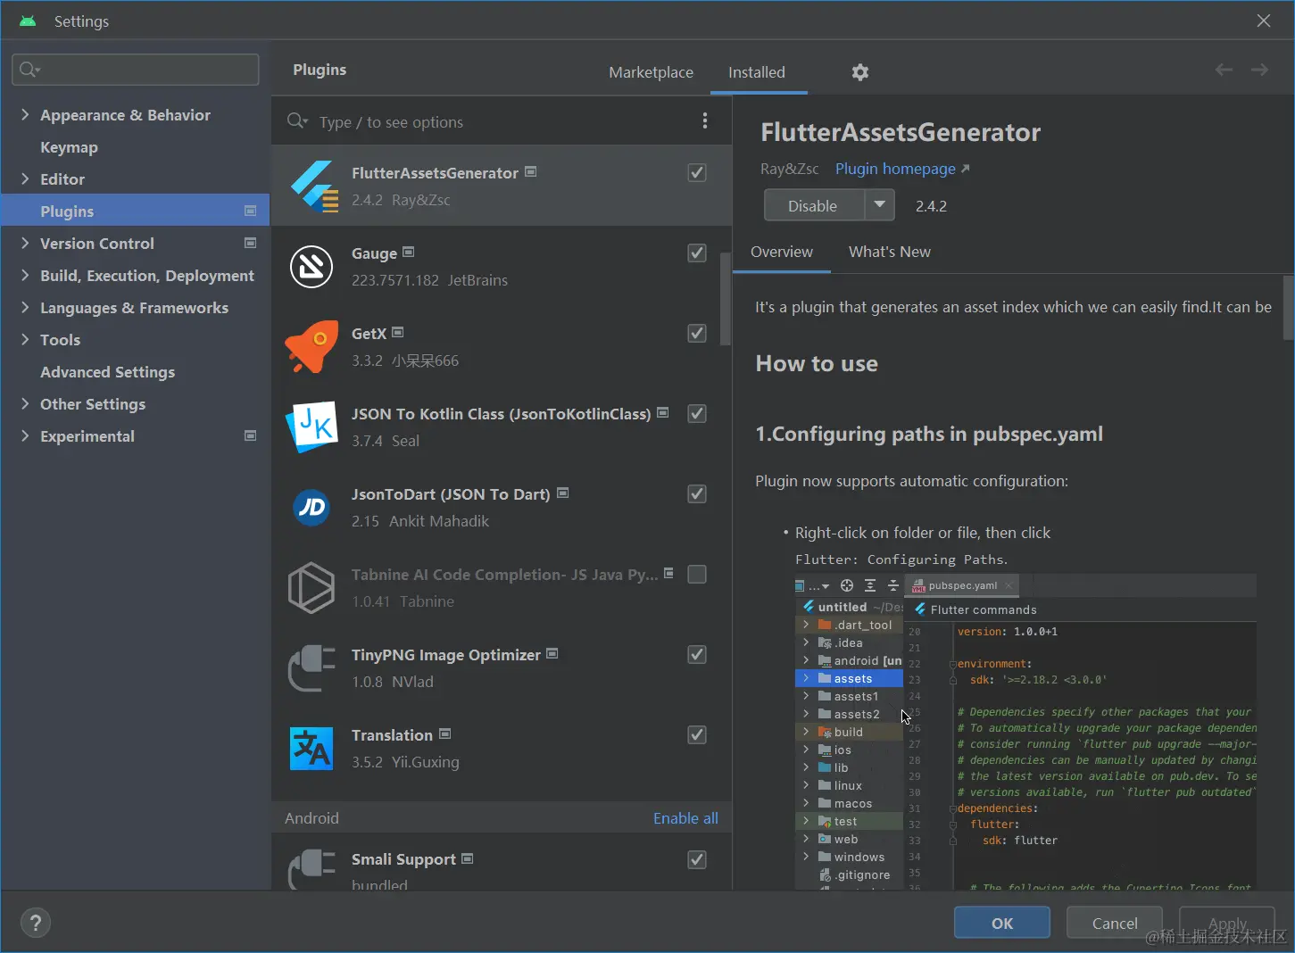Select Advanced Settings in settings tree
1295x953 pixels.
click(107, 371)
